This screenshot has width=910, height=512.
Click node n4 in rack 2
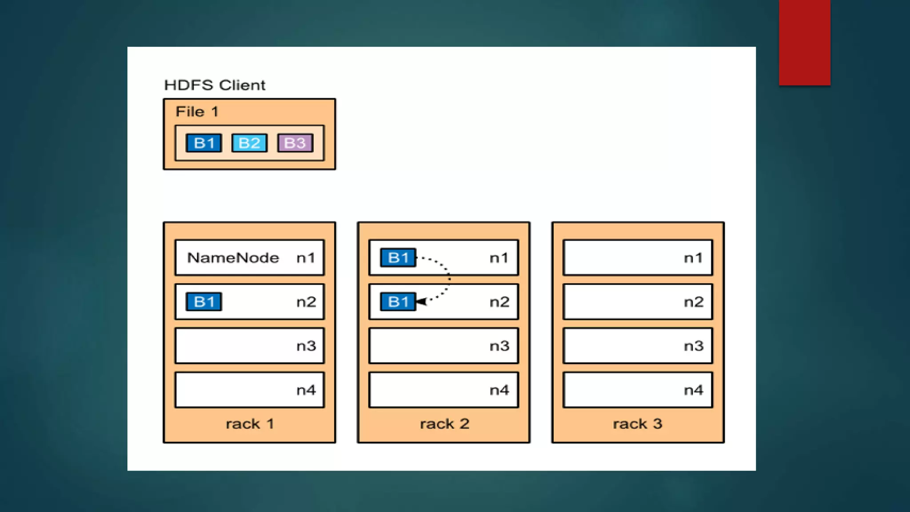coord(443,390)
